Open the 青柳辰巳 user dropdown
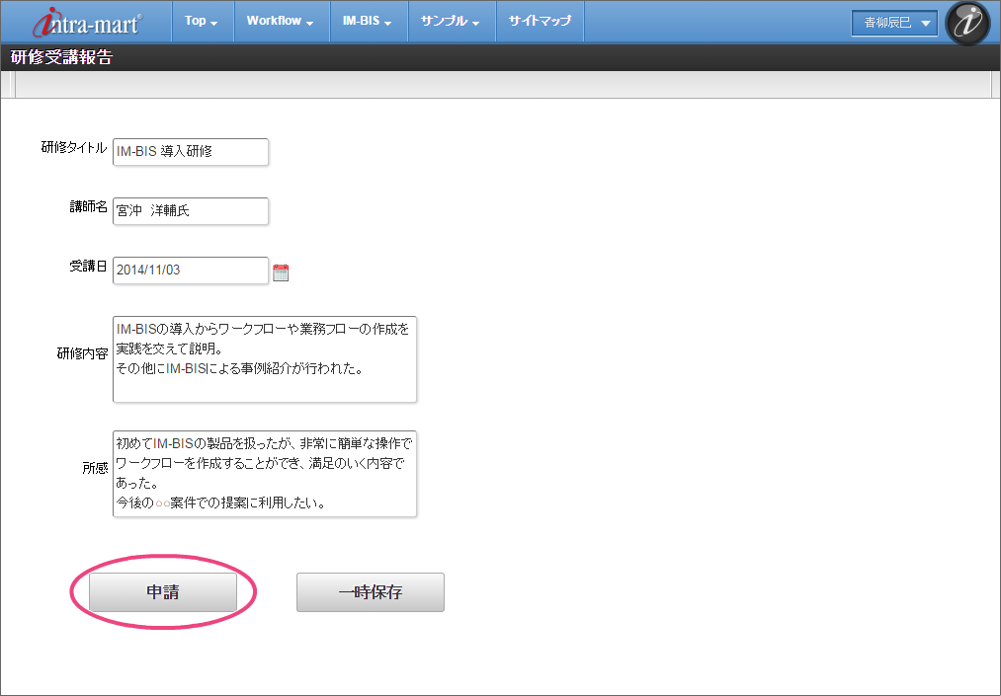The height and width of the screenshot is (696, 1001). [x=894, y=23]
